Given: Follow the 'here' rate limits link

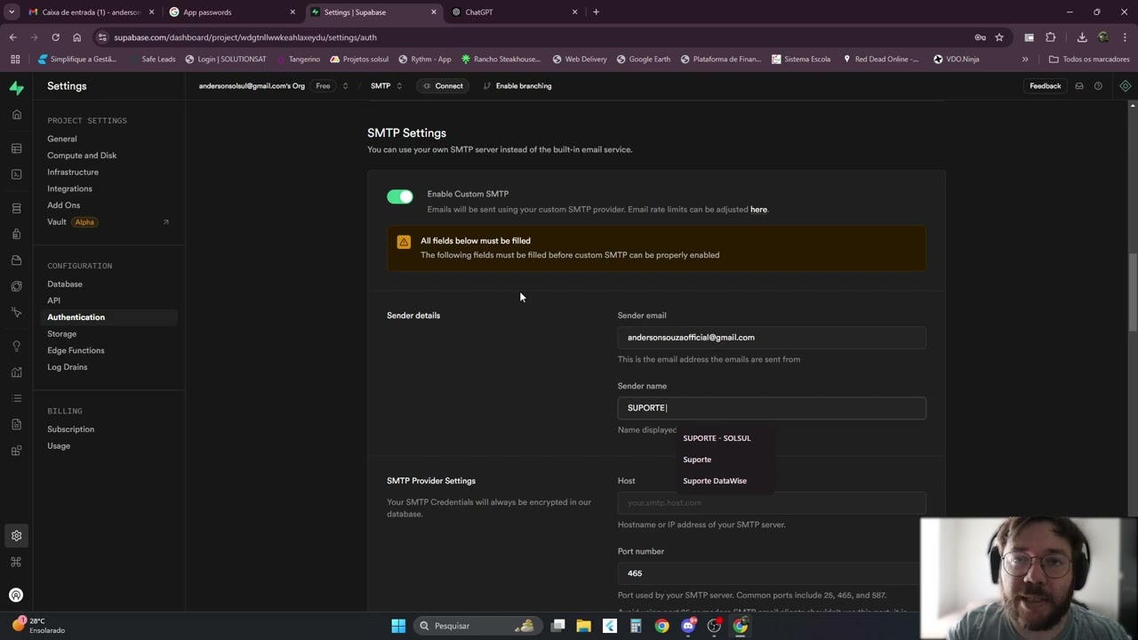Looking at the screenshot, I should point(758,210).
